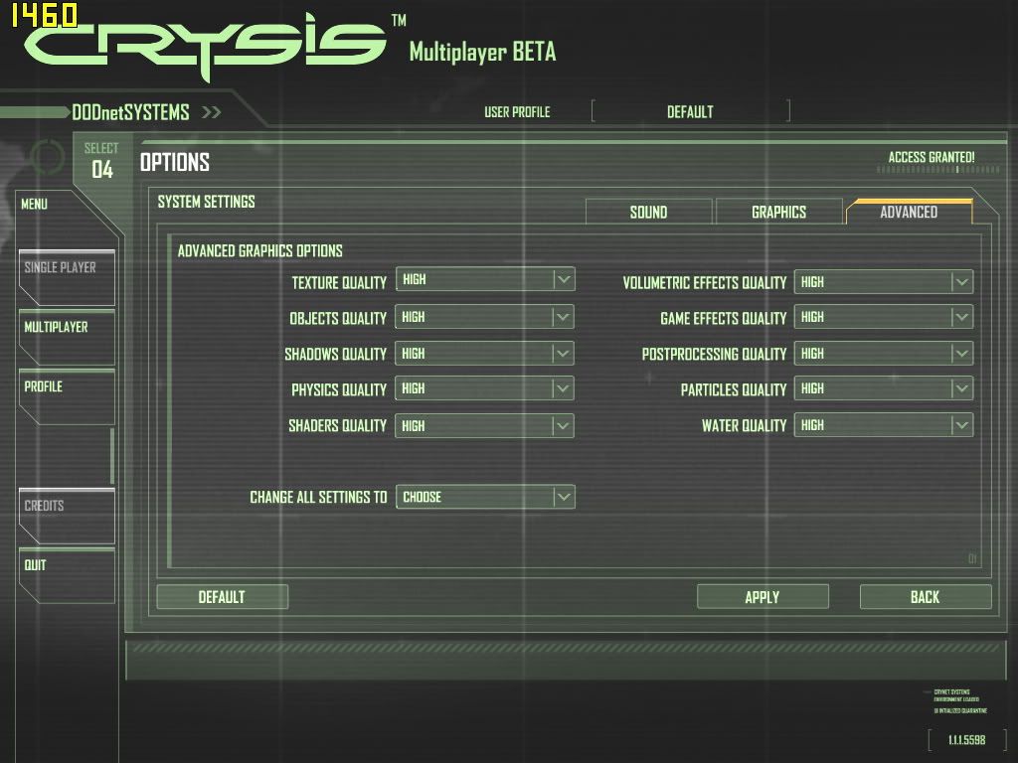This screenshot has height=763, width=1018.
Task: Switch to the Graphics tab
Action: 778,212
